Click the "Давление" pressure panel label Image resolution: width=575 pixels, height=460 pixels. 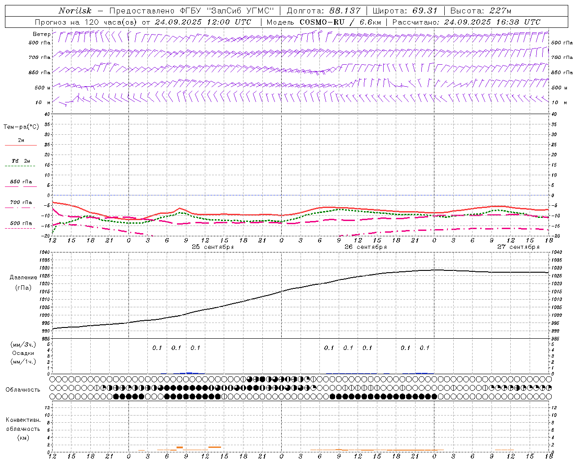(23, 278)
